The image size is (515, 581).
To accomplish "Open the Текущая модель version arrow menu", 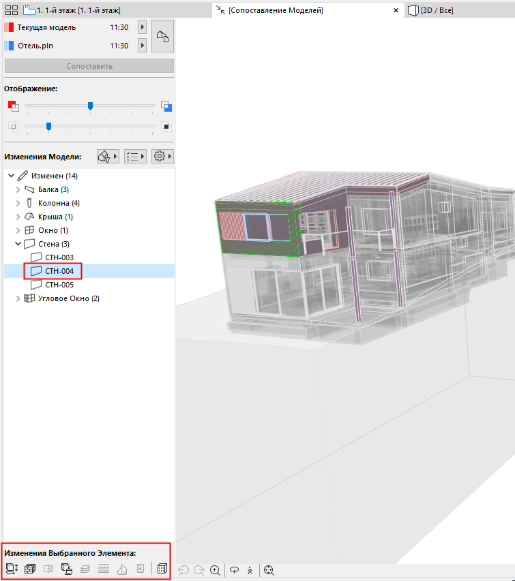I will pos(142,27).
